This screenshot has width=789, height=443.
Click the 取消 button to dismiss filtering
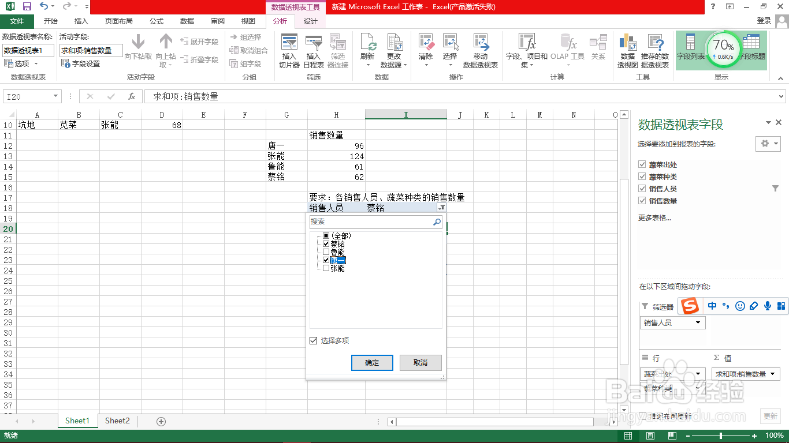[x=420, y=363]
